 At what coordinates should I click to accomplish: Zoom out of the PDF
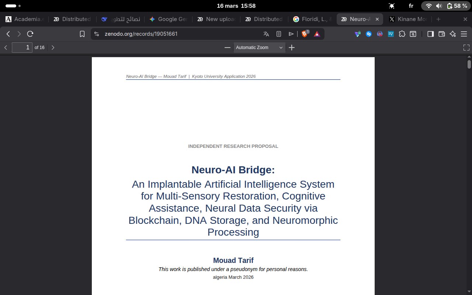[228, 47]
